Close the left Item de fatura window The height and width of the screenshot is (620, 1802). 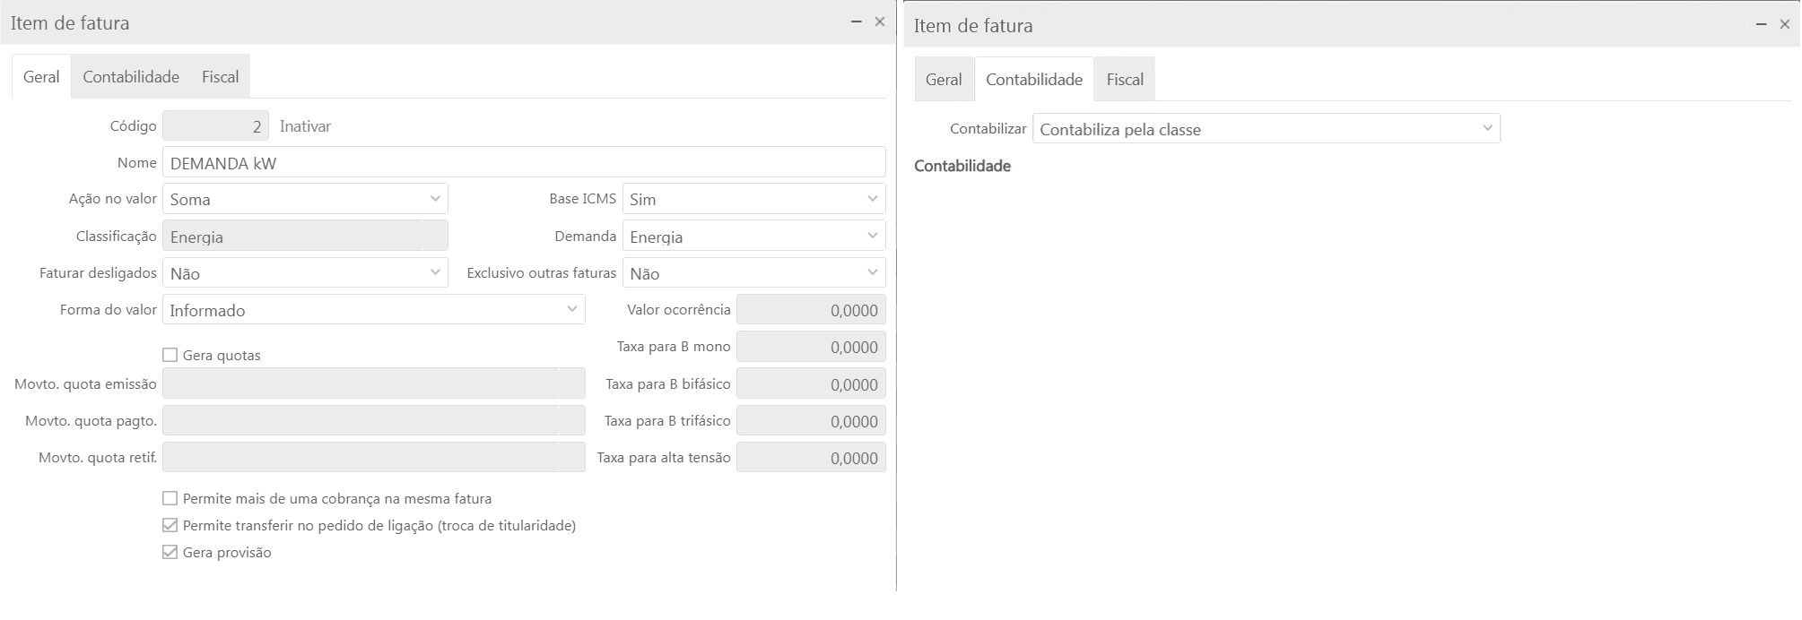coord(880,22)
